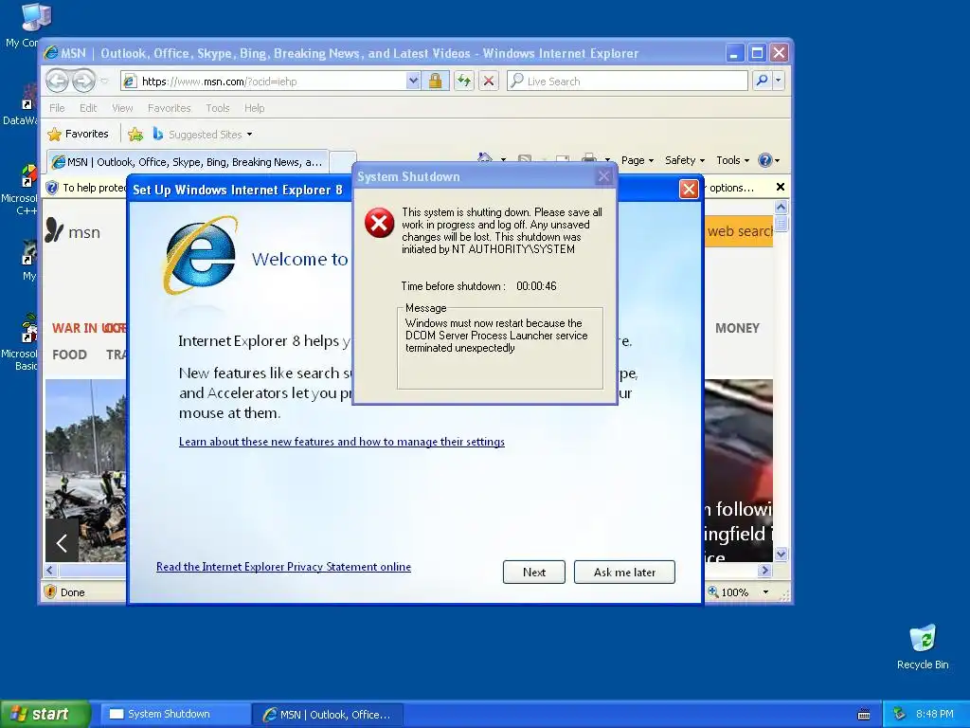Switch to MSN Internet Explorer taskbar item

[328, 715]
